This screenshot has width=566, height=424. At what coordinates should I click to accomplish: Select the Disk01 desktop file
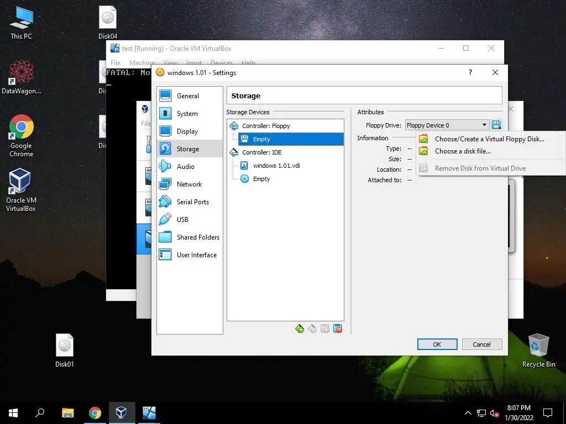click(64, 351)
